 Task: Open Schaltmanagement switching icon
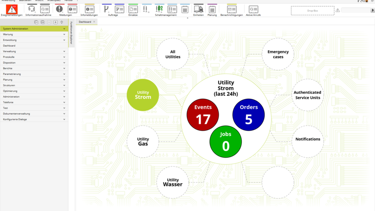pos(159,9)
